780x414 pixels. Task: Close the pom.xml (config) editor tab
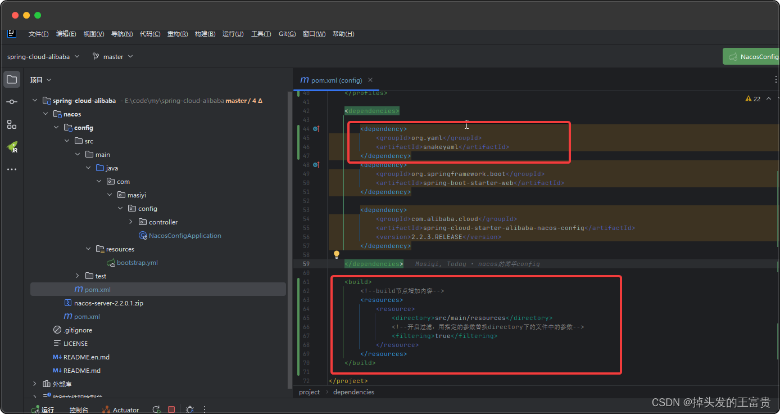[x=370, y=80]
